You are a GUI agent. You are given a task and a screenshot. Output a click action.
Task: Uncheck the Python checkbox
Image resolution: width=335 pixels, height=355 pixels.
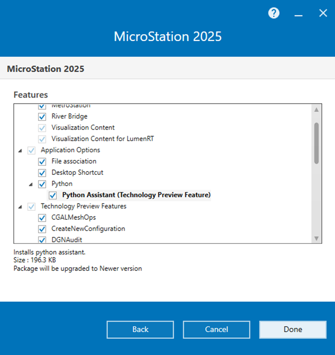point(42,184)
